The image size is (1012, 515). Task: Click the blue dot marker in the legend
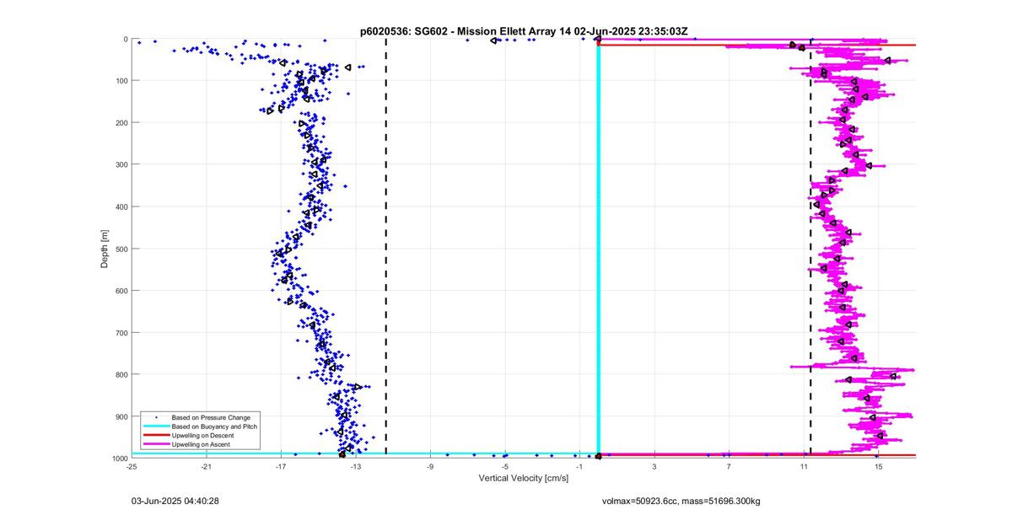pos(155,417)
